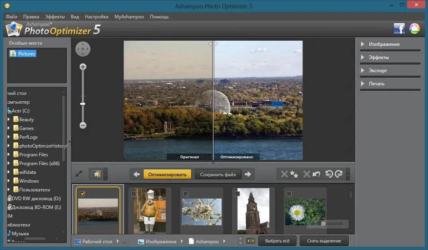
Task: Click the X beside the undo arrow
Action: 306,174
